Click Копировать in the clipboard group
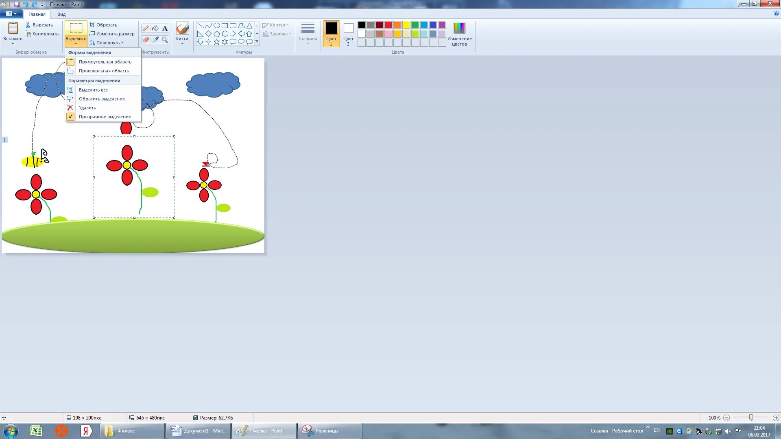 tap(42, 34)
